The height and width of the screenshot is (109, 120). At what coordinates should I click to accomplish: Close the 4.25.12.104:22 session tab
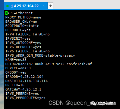pos(44,6)
